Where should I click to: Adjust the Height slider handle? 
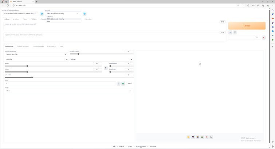pos(27,72)
